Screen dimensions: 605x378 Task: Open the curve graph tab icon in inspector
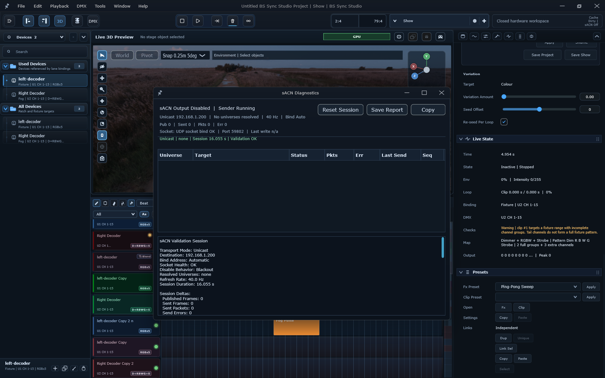coord(497,36)
